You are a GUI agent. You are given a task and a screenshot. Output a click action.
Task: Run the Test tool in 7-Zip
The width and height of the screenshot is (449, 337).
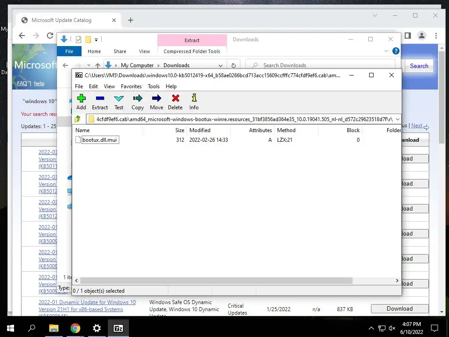pyautogui.click(x=119, y=102)
